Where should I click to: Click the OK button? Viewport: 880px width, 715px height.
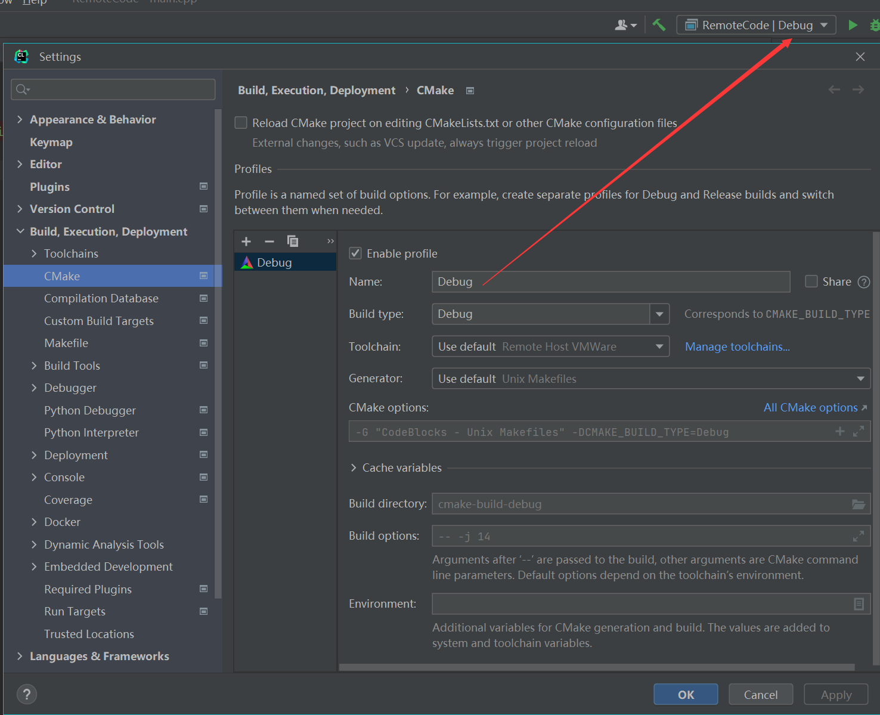click(686, 695)
